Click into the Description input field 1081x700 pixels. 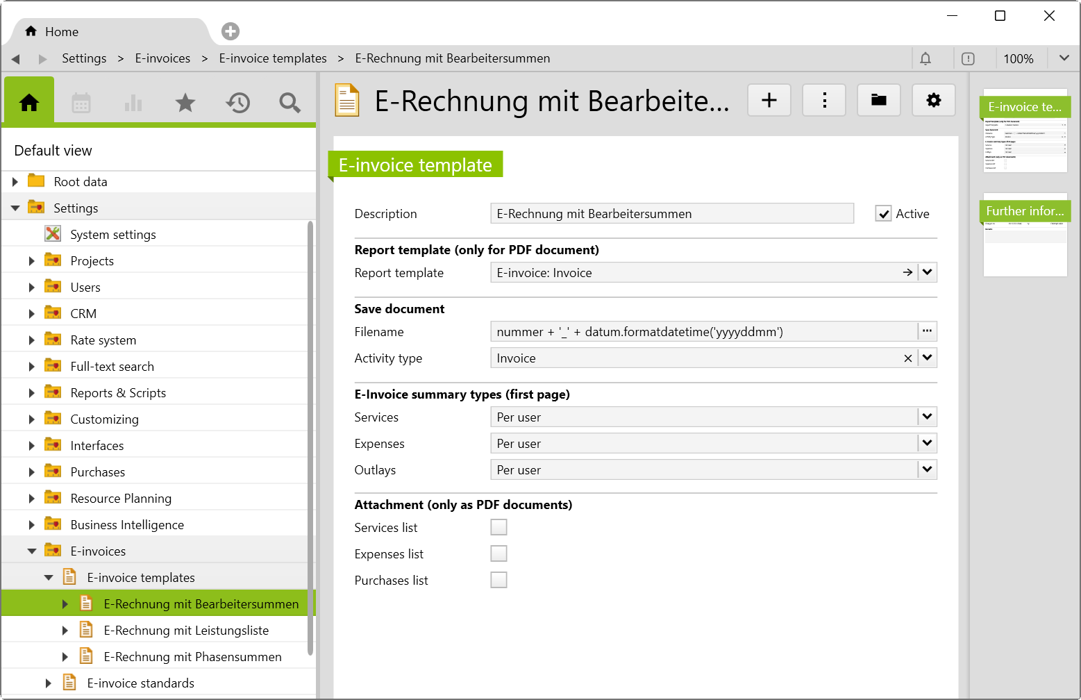[671, 214]
